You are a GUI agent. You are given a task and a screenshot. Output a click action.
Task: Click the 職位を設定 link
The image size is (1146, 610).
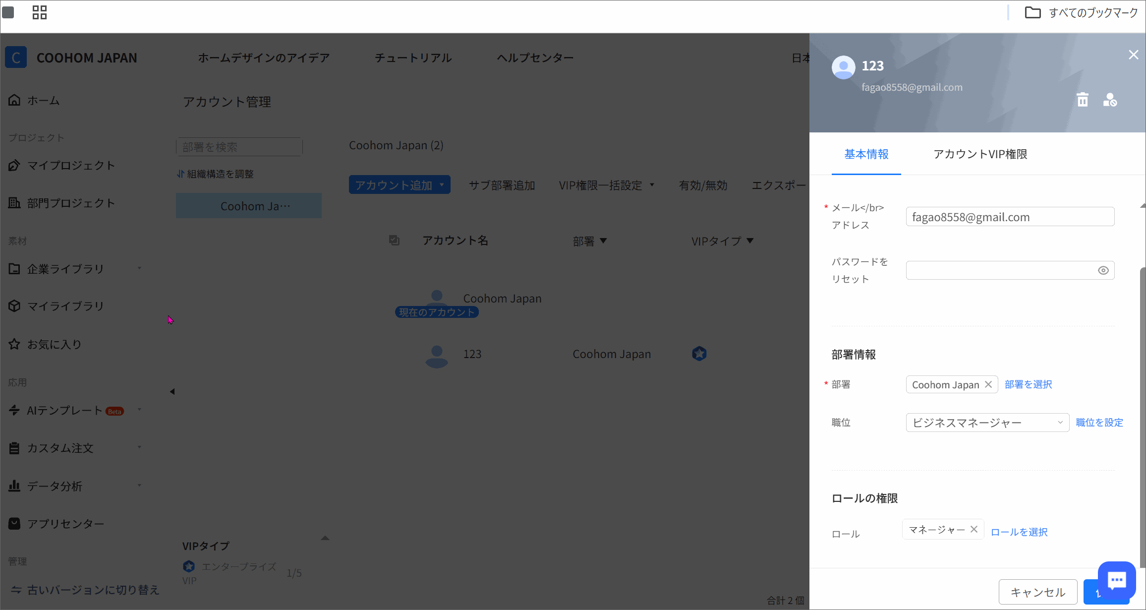pyautogui.click(x=1099, y=423)
